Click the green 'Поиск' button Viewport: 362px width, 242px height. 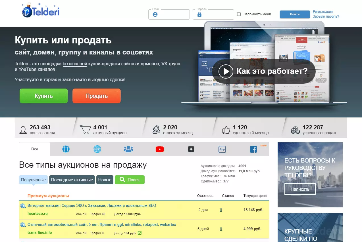coord(130,180)
